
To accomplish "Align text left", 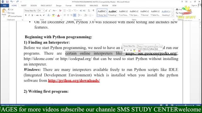I will tap(65, 15).
